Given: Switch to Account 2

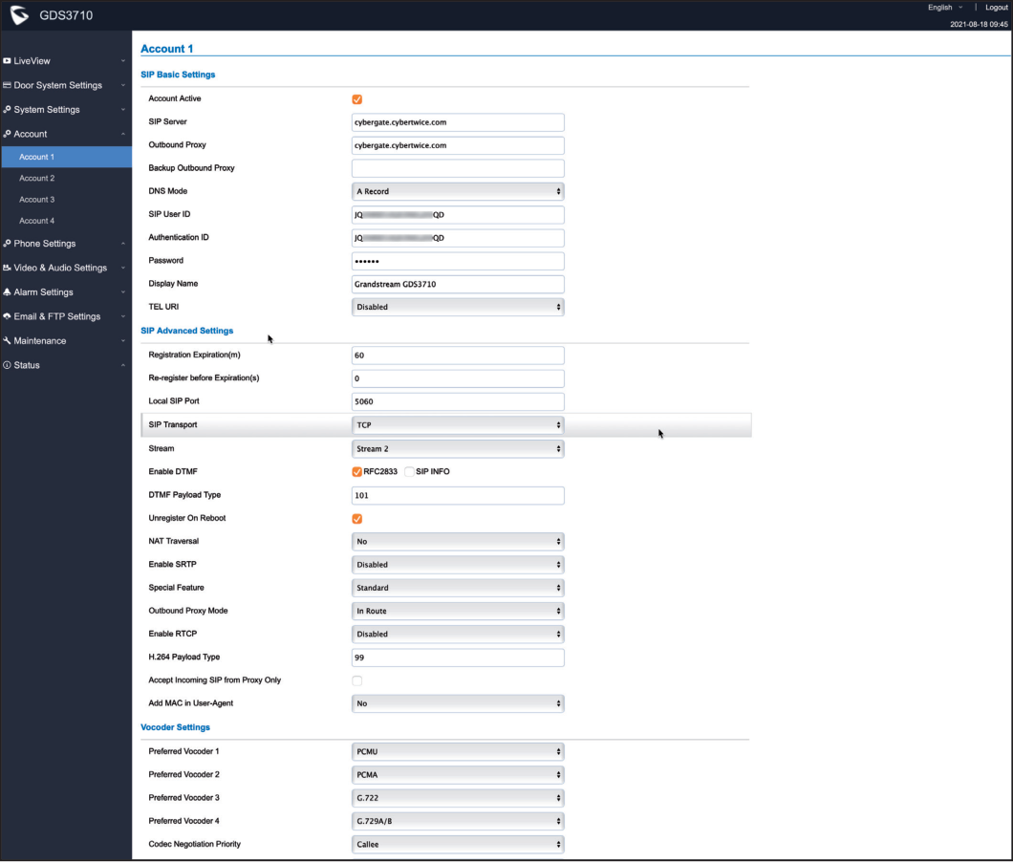Looking at the screenshot, I should point(37,178).
